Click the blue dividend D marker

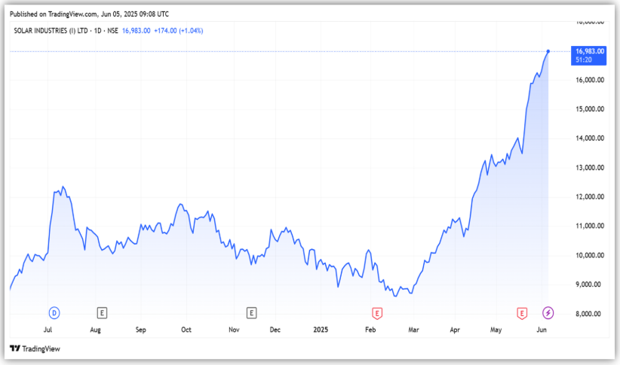pos(54,312)
